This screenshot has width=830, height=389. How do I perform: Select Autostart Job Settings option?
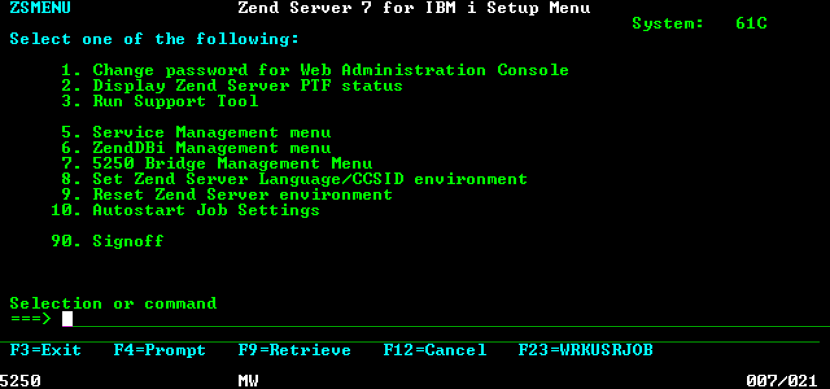(x=185, y=210)
